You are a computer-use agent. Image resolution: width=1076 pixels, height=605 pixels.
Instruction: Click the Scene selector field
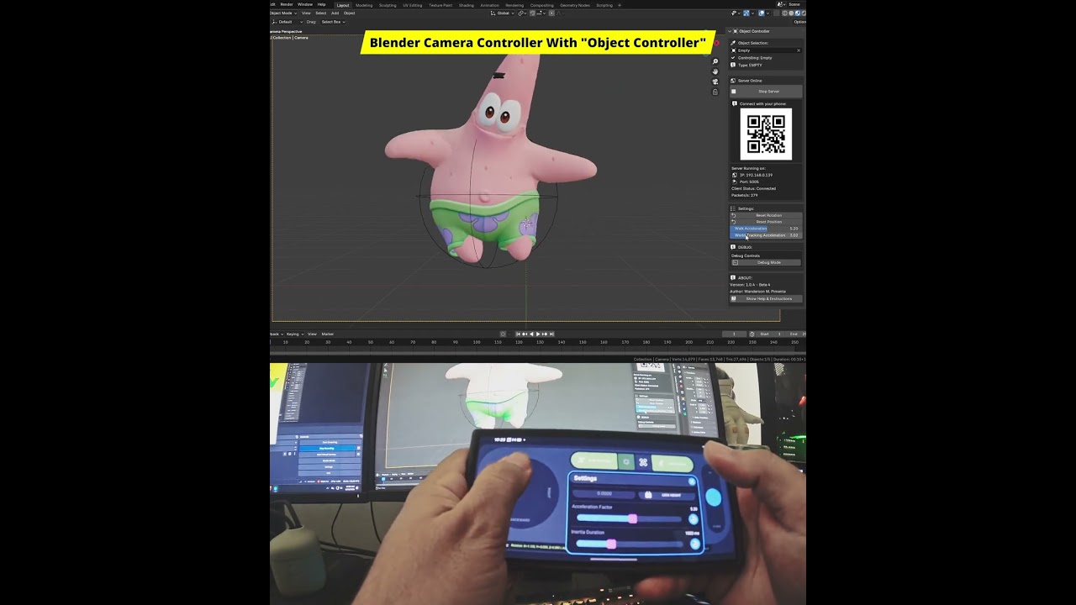(794, 4)
